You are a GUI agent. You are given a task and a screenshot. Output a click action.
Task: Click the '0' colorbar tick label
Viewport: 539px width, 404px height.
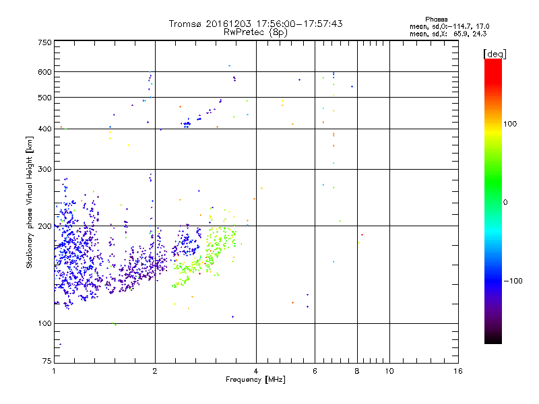pos(505,203)
